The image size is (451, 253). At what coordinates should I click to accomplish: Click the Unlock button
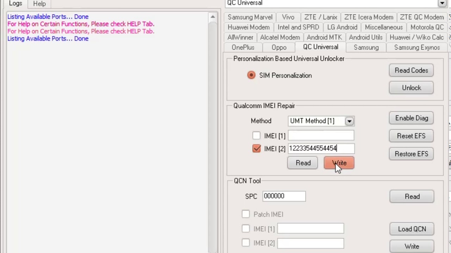[411, 88]
